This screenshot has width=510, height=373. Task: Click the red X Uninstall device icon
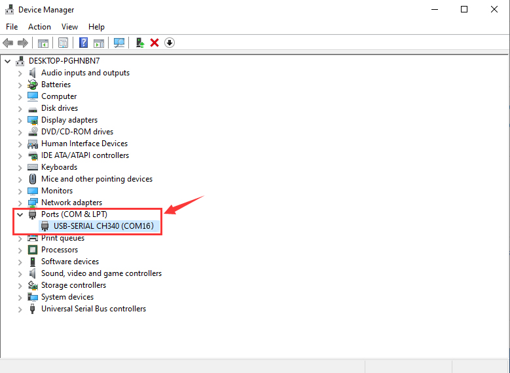tap(155, 43)
